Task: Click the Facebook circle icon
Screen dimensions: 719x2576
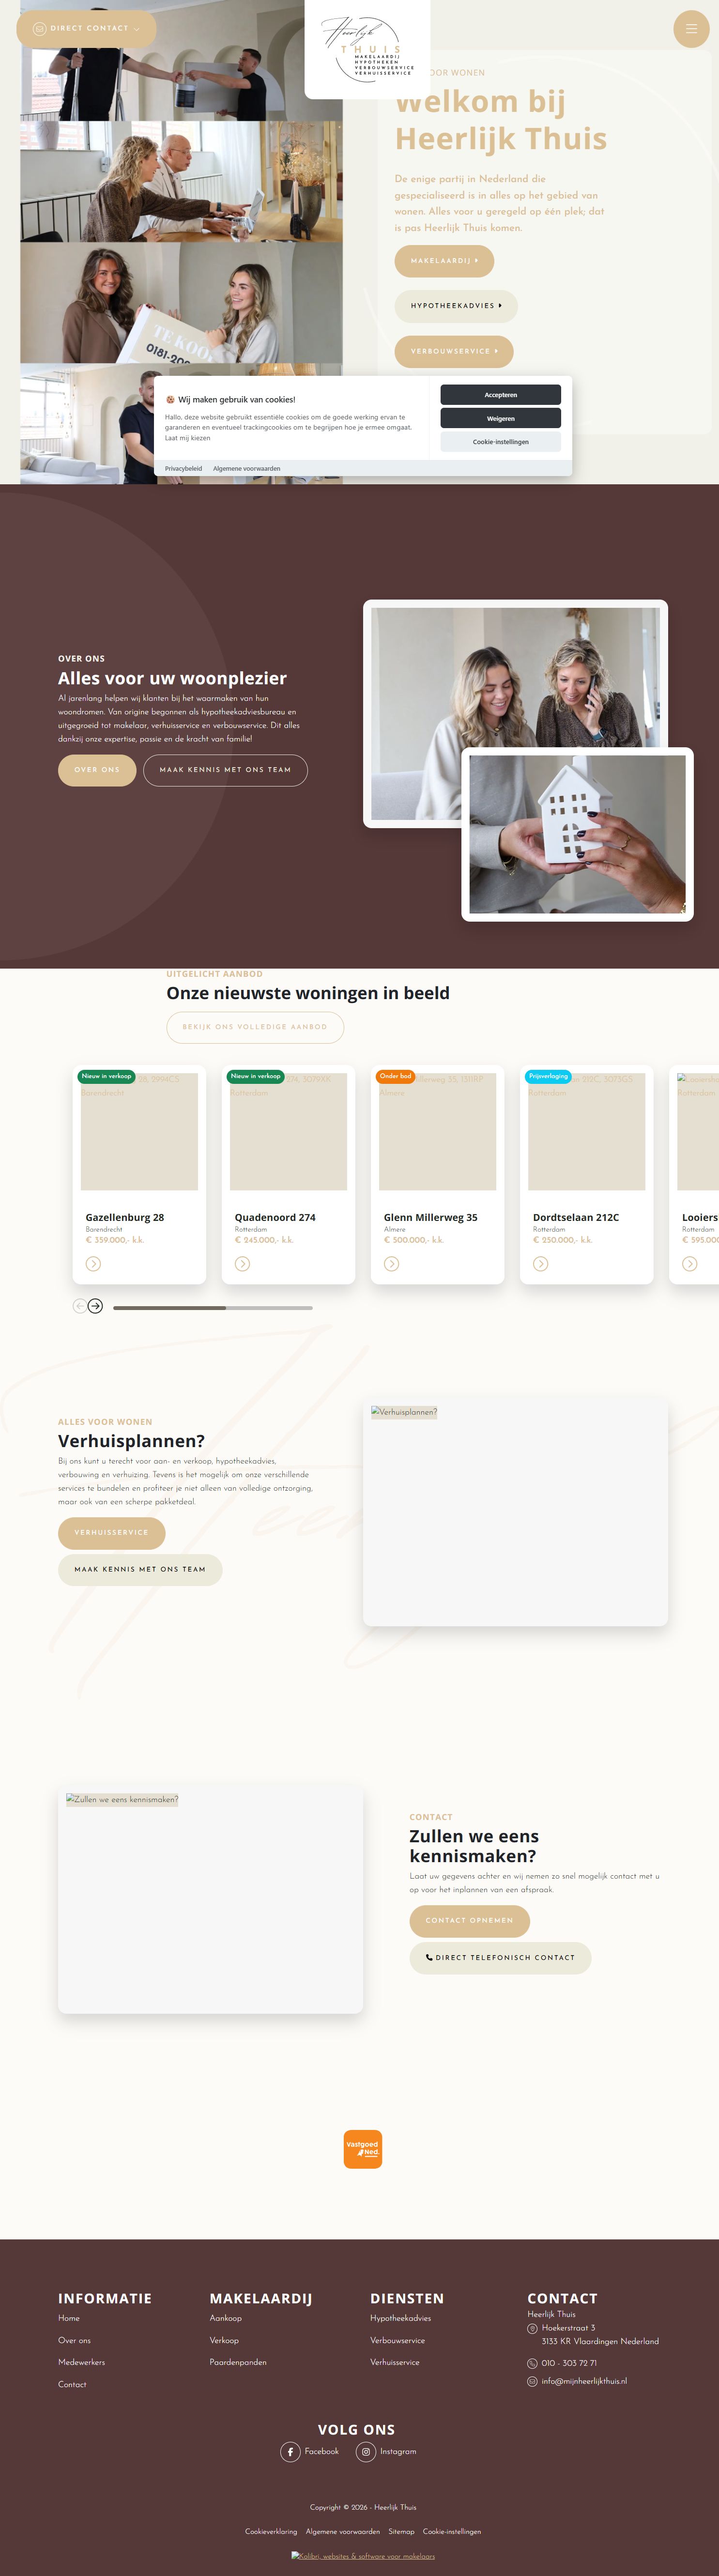Action: click(290, 2451)
